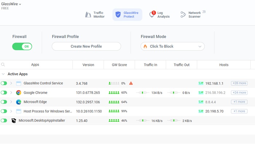Click host address 192.168.1.1
Image resolution: width=255 pixels, height=145 pixels.
[214, 83]
